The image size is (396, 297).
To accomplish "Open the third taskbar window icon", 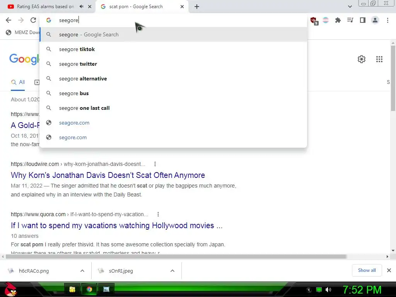I will pyautogui.click(x=106, y=289).
